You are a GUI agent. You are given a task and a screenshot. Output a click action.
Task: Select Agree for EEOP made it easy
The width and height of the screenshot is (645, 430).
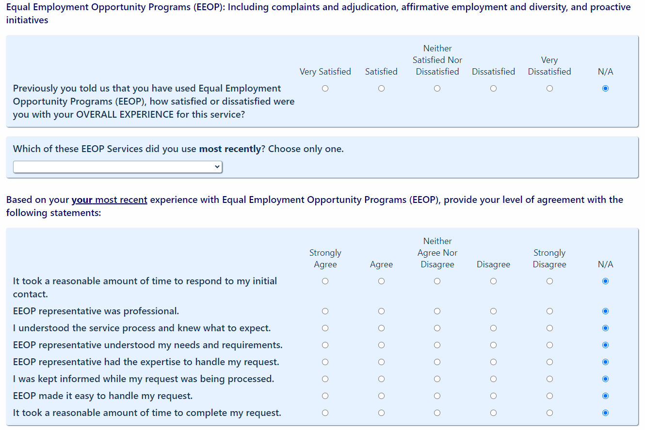click(381, 396)
